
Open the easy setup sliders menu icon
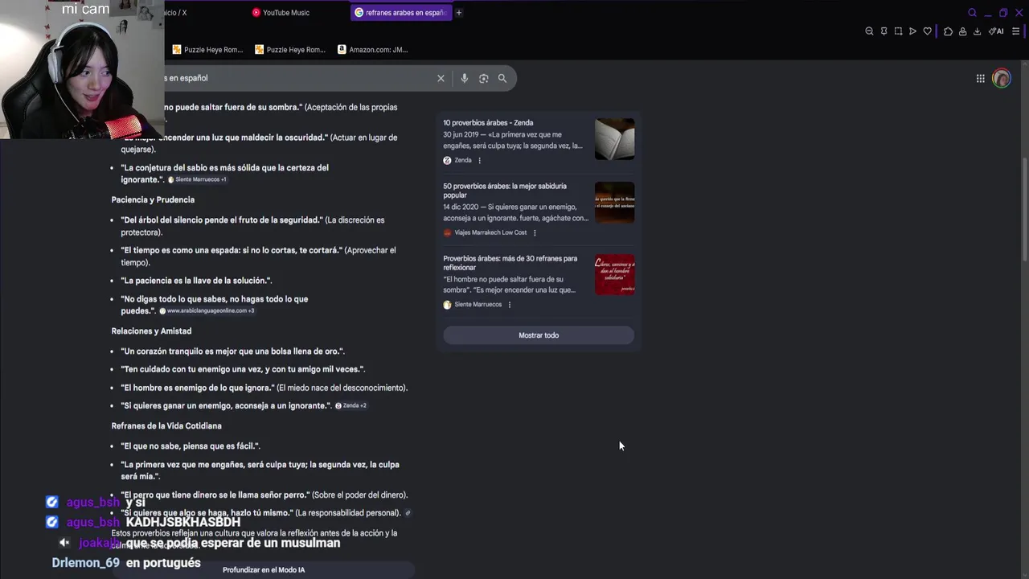tap(1015, 31)
